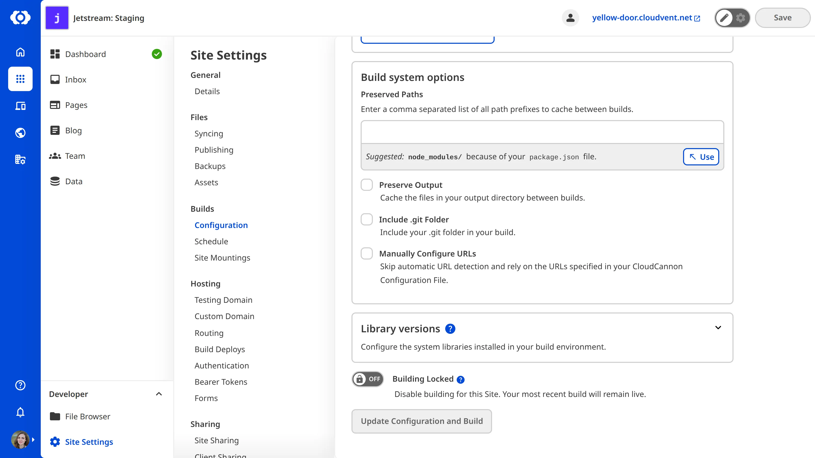The image size is (815, 458).
Task: Click the purple Jetstream site icon
Action: 57,18
